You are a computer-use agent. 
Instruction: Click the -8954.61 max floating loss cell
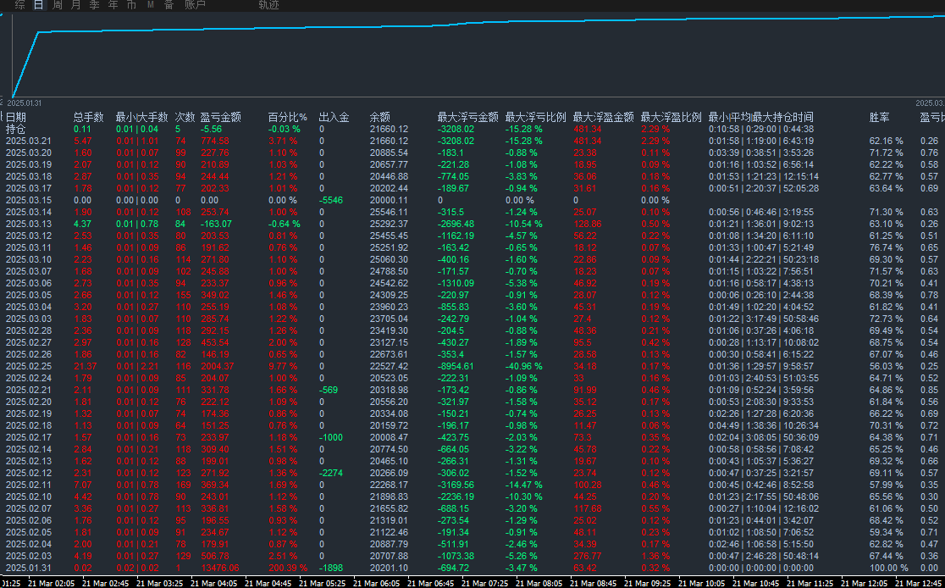(x=456, y=366)
